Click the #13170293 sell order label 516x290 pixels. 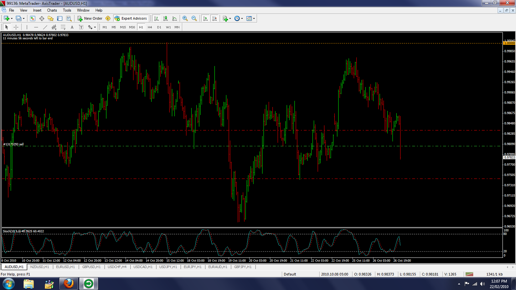(x=13, y=144)
